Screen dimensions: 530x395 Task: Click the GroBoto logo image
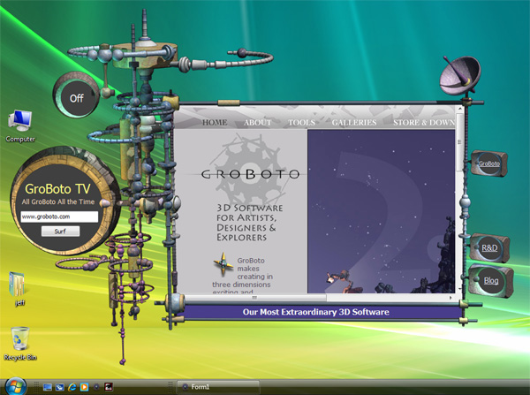click(249, 171)
